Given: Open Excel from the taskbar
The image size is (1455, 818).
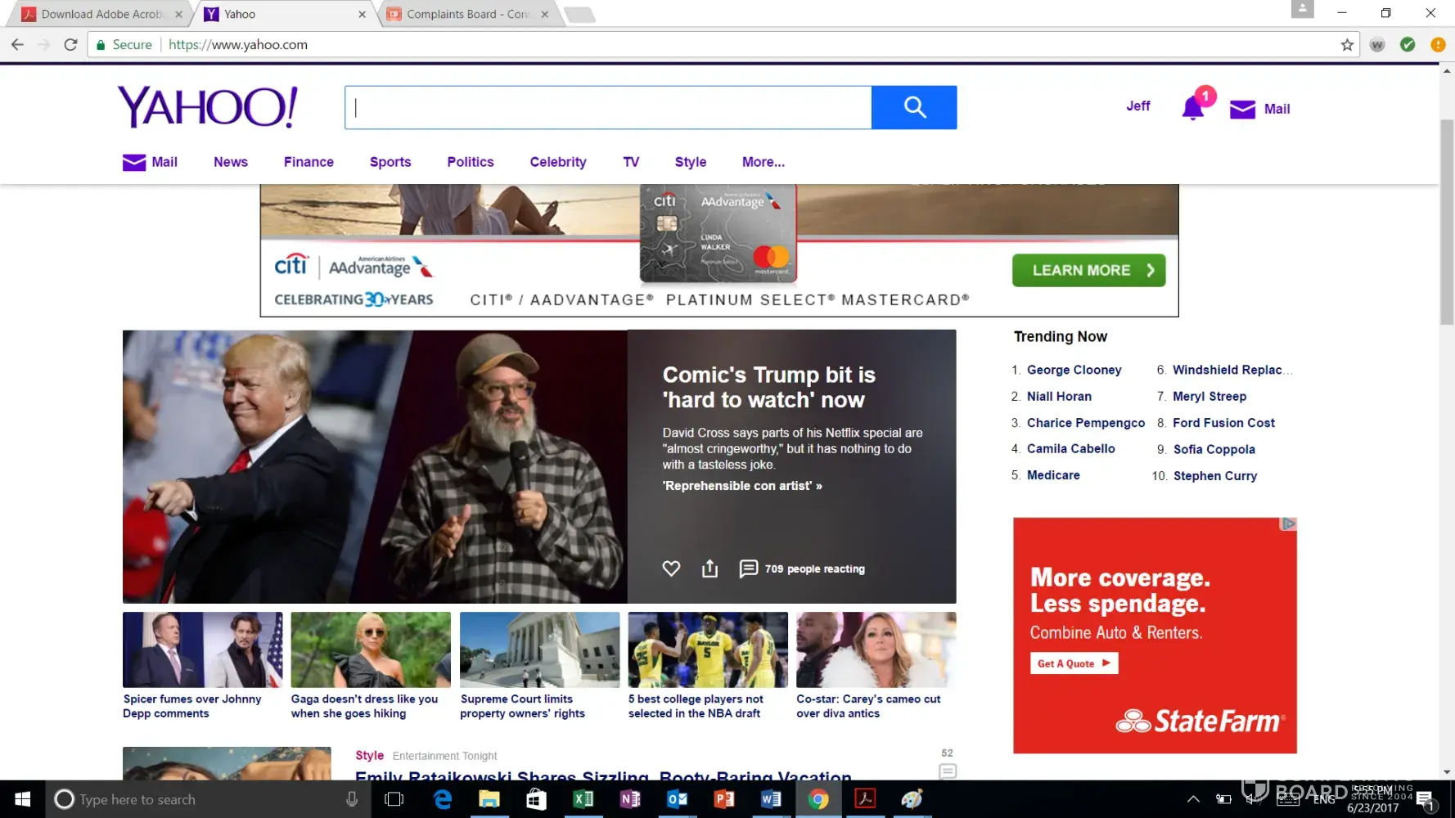Looking at the screenshot, I should coord(583,799).
